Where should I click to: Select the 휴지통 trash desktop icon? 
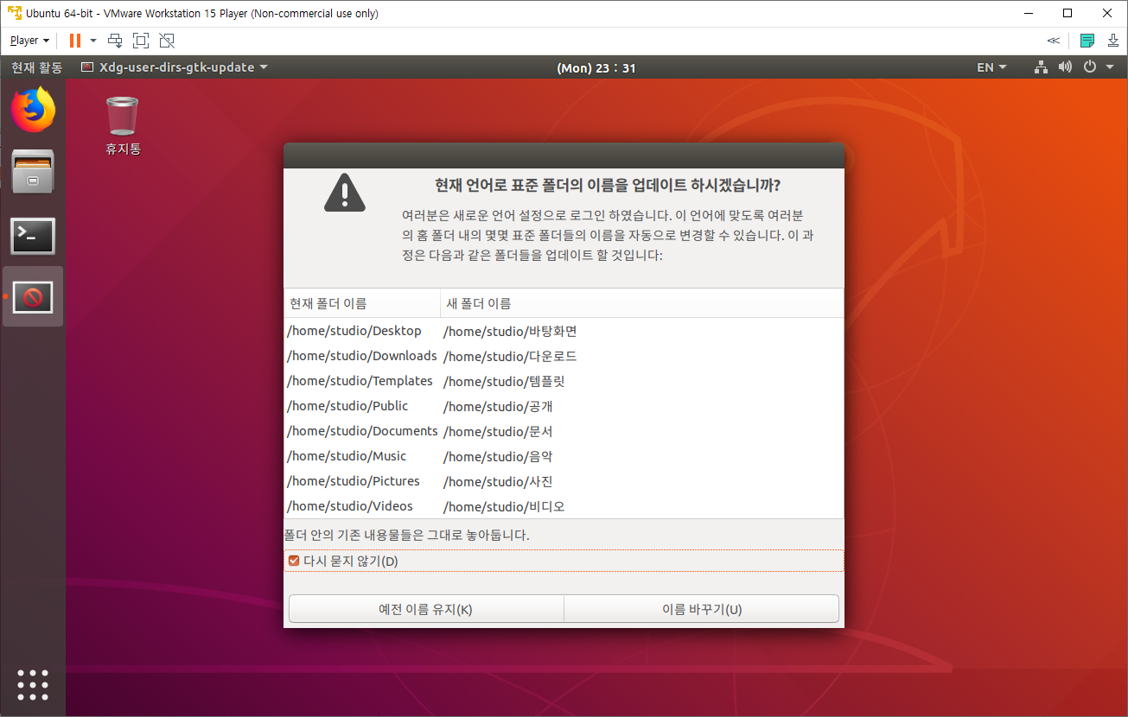tap(123, 126)
